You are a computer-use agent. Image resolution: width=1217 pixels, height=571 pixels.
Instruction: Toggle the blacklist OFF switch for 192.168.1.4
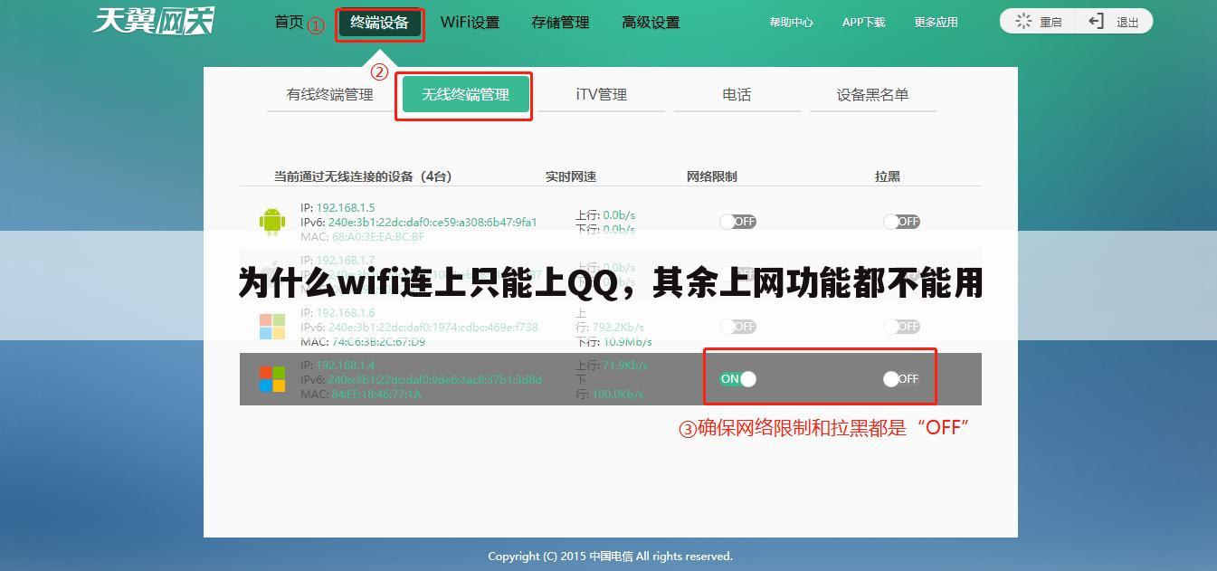click(901, 378)
